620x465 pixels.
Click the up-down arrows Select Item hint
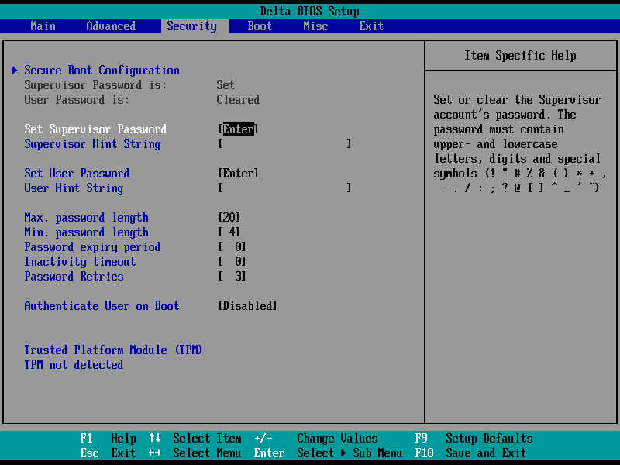coord(195,438)
